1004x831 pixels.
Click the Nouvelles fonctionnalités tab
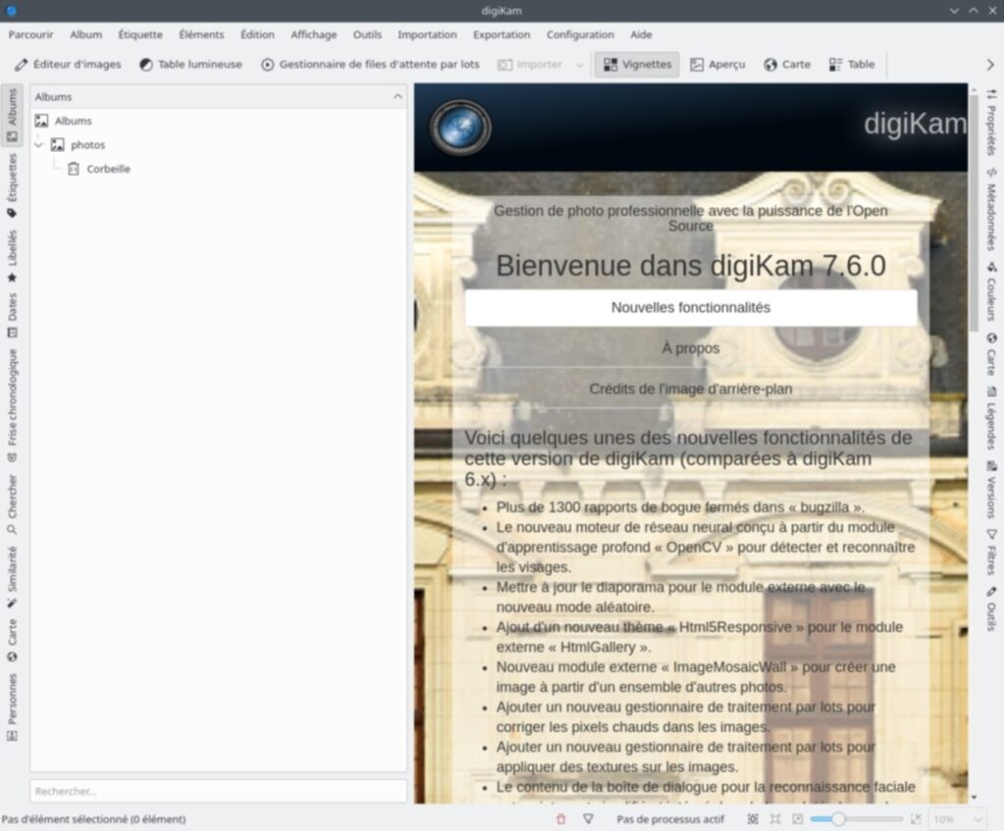click(x=690, y=308)
